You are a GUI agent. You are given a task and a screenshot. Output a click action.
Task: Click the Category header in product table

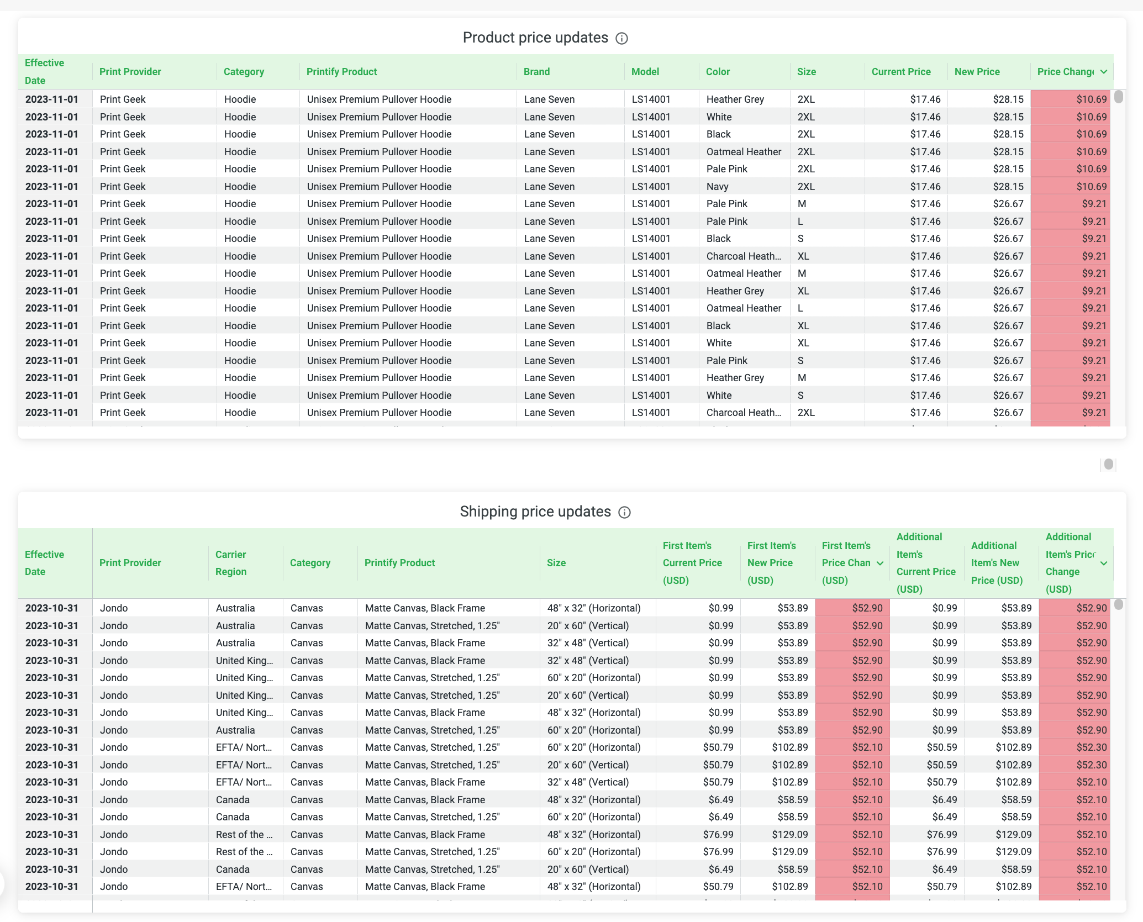[x=244, y=72]
